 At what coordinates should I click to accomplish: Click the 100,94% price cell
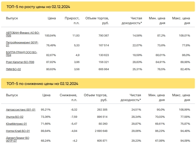pyautogui.click(x=50, y=35)
